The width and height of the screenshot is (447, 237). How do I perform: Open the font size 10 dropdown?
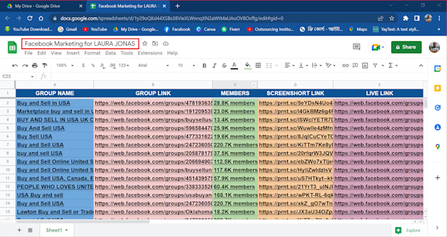[186, 66]
